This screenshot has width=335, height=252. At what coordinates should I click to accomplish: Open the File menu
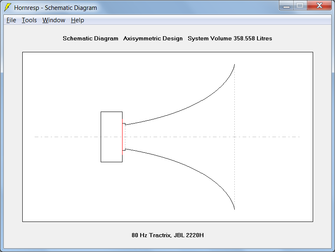11,20
